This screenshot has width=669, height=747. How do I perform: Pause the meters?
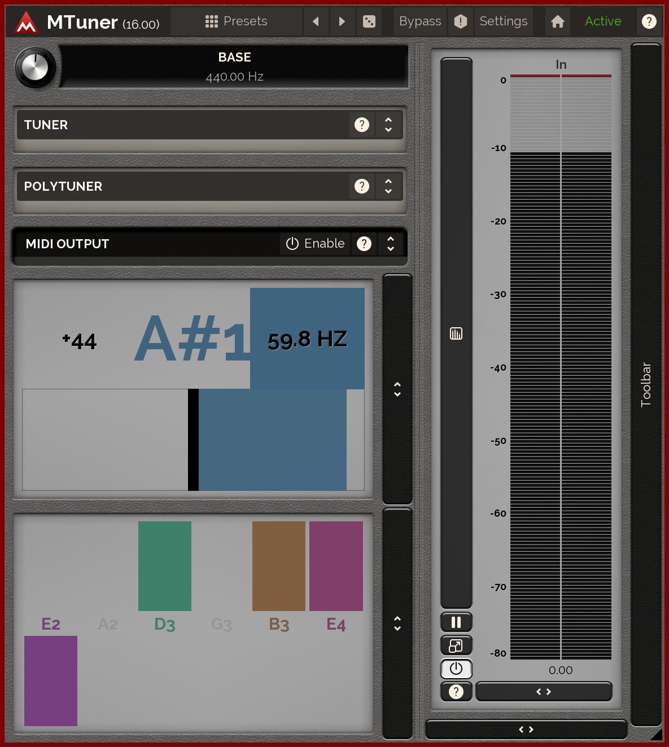pos(456,622)
